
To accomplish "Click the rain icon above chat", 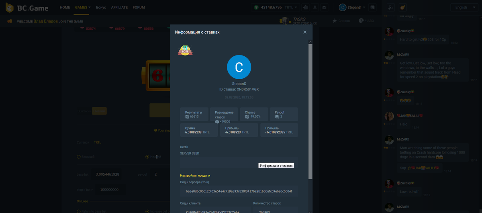I will click(390, 7).
